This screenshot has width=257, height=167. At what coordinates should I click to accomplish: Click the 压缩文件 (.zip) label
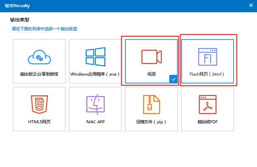[151, 122]
